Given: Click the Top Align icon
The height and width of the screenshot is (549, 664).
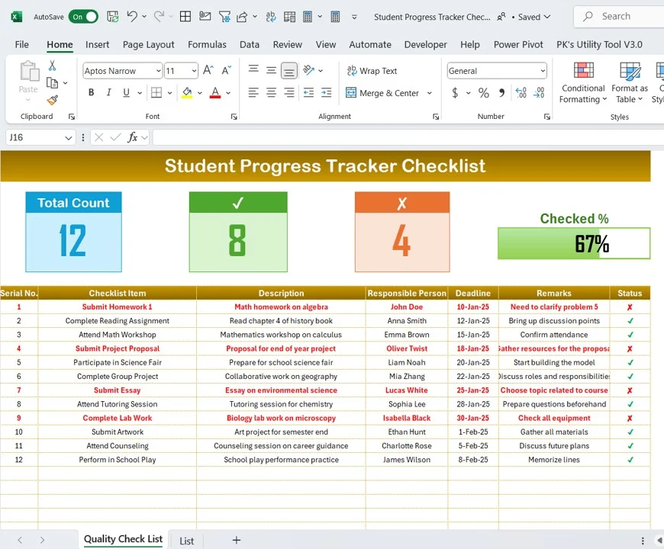Looking at the screenshot, I should coord(253,69).
